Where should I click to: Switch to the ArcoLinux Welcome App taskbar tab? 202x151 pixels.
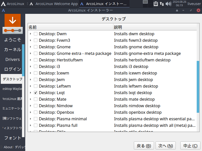54,4
